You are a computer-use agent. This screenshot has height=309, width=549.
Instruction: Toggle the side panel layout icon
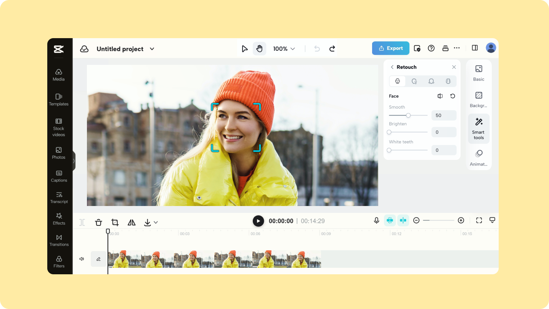[475, 48]
